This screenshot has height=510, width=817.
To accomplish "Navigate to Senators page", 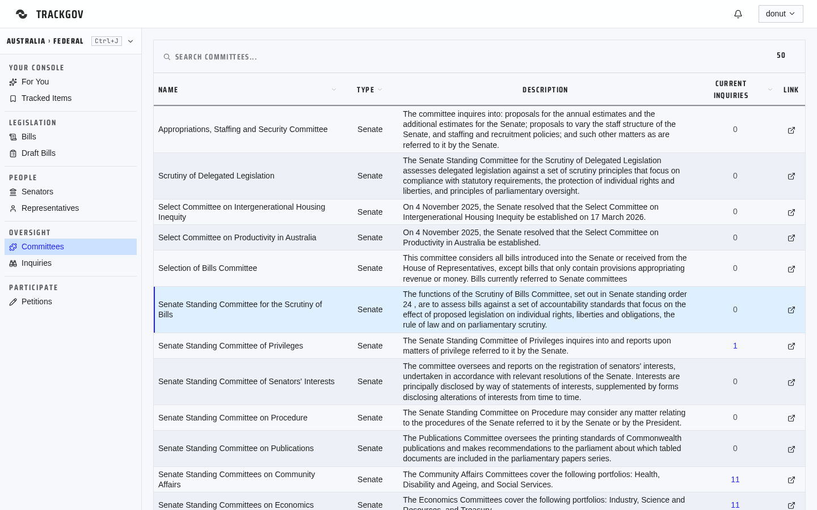I will 70,192.
